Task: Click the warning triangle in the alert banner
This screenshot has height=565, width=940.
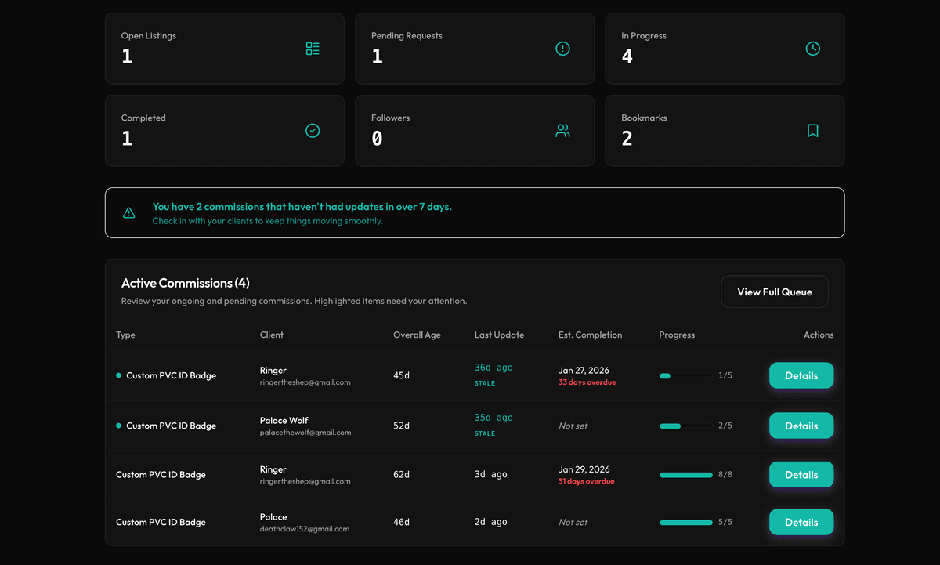Action: pyautogui.click(x=128, y=212)
